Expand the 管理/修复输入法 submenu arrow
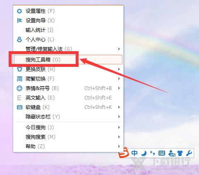199x175 pixels. coord(119,49)
